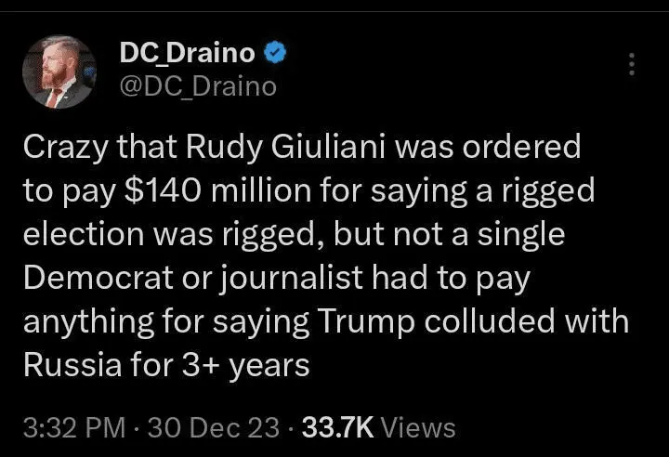Open the three-dot more options menu
669x457 pixels.
[632, 64]
